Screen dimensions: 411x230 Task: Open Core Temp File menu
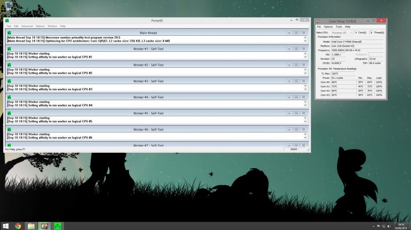[x=319, y=27]
